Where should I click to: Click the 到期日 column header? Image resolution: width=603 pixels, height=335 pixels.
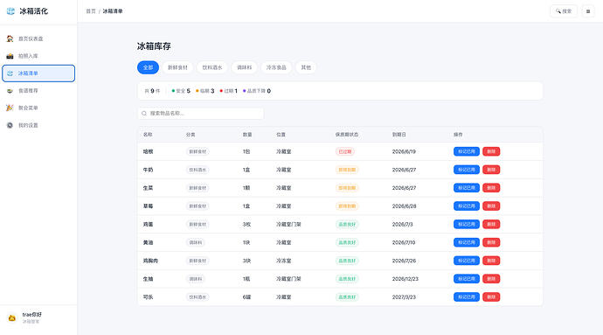pos(399,135)
